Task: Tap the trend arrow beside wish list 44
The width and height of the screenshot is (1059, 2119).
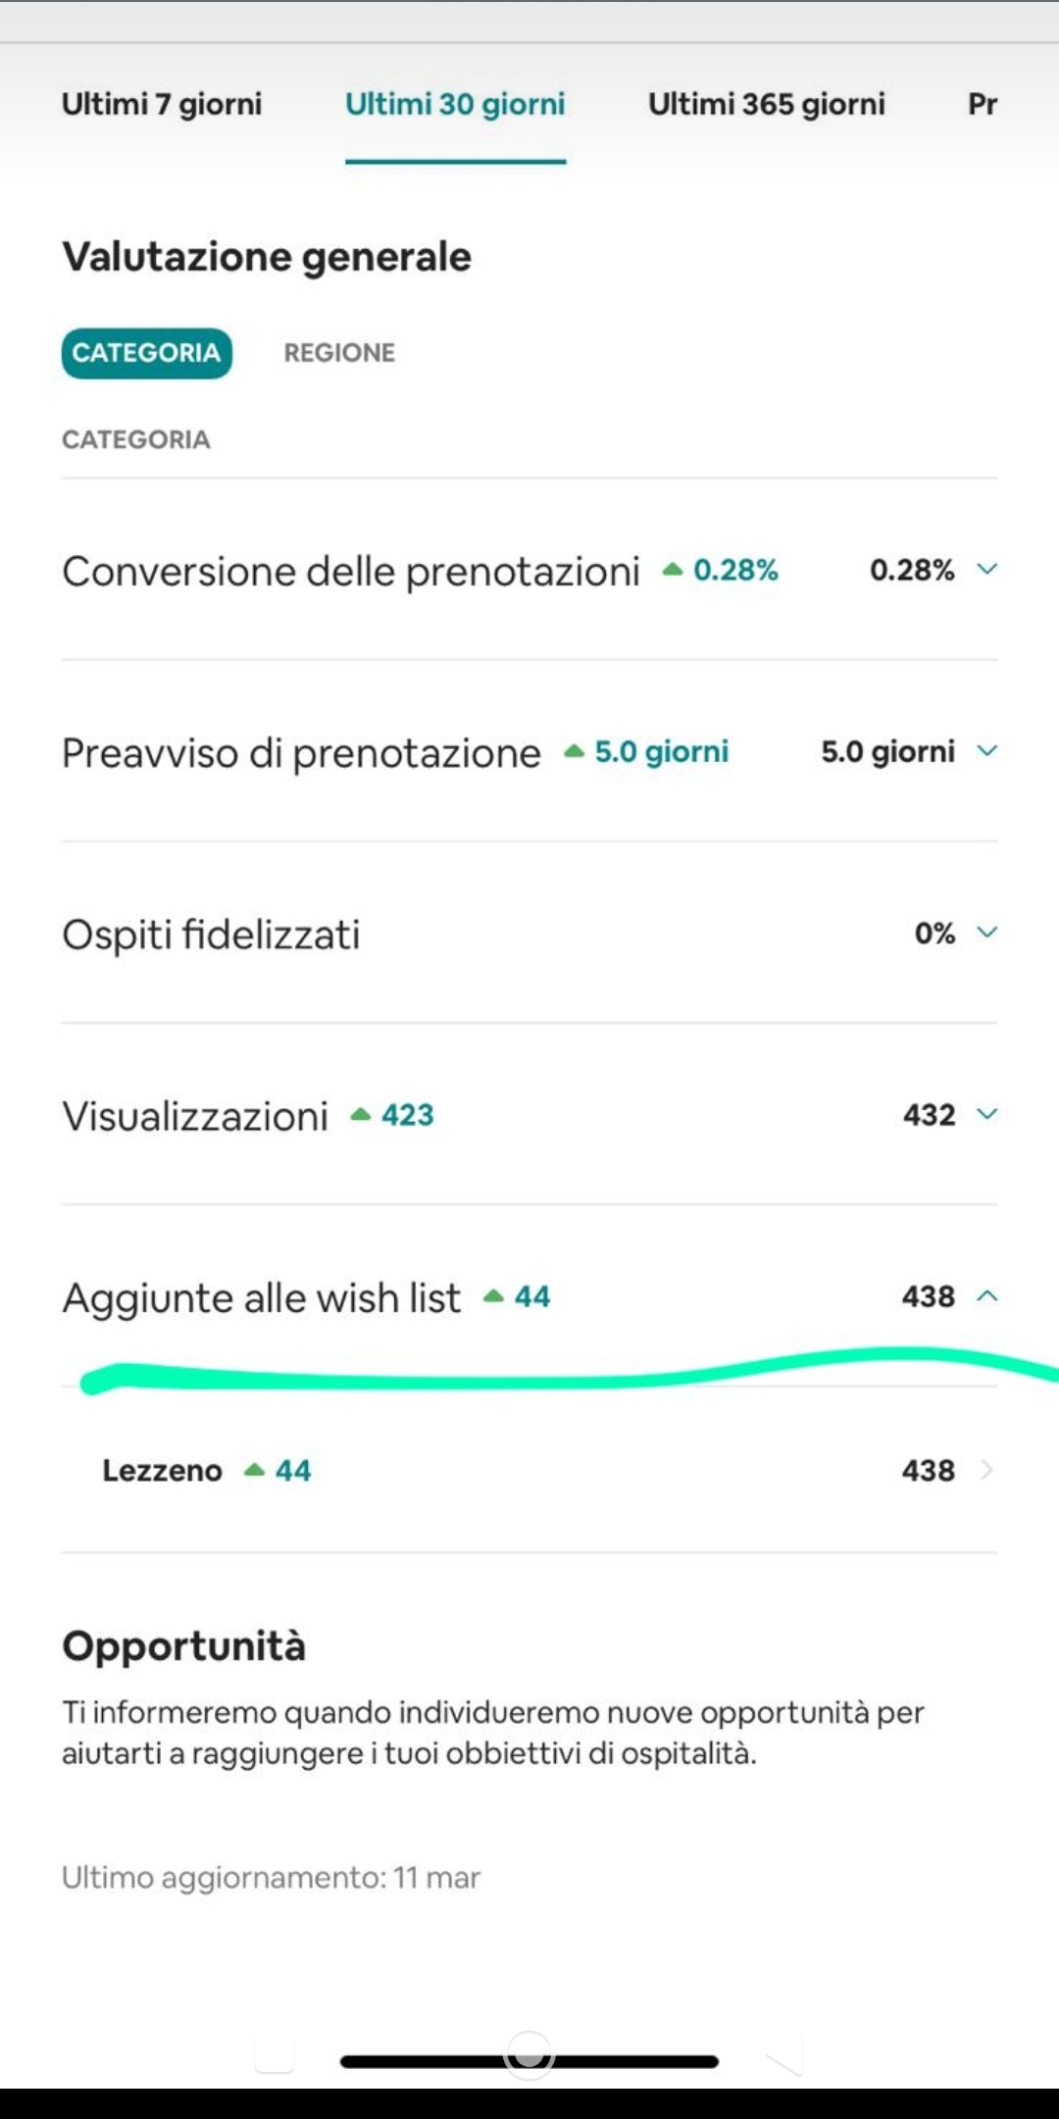Action: coord(493,1297)
